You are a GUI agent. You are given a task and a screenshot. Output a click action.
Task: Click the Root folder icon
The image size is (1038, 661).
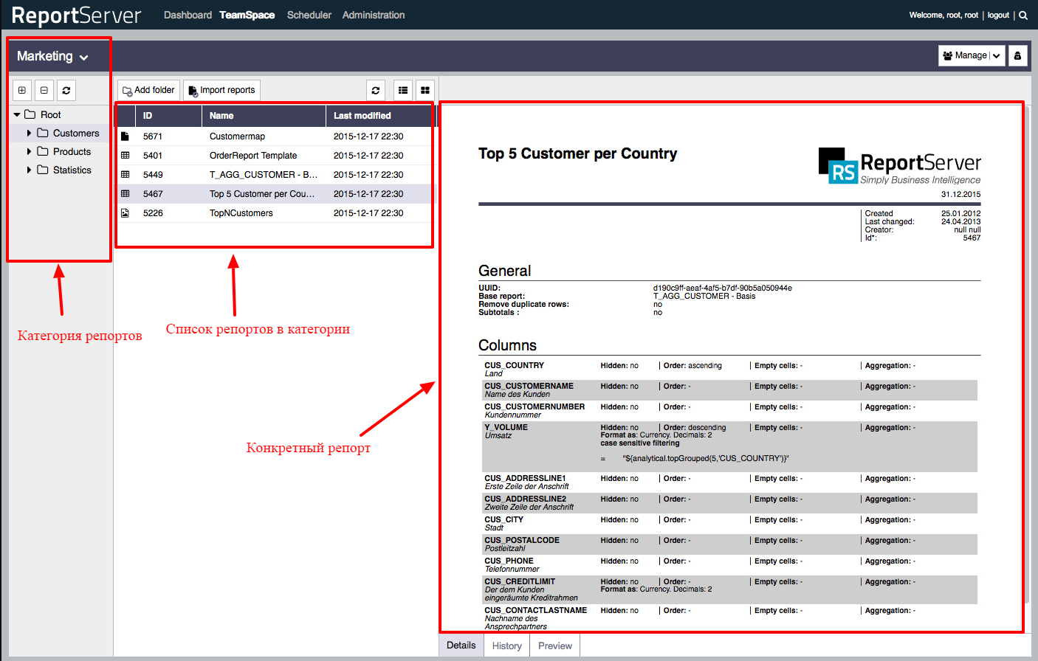pyautogui.click(x=30, y=114)
